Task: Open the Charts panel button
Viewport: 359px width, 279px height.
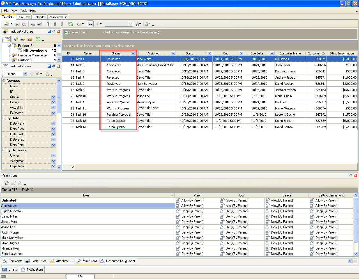Action: [x=10, y=269]
